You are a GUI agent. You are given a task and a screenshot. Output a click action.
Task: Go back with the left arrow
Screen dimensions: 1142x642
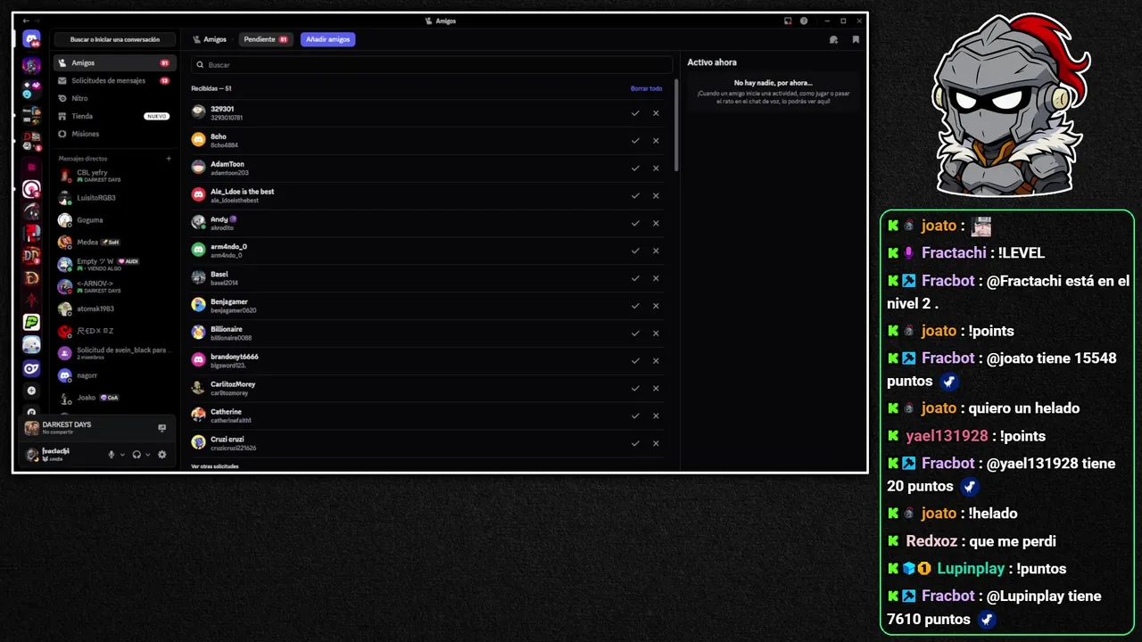coord(26,21)
